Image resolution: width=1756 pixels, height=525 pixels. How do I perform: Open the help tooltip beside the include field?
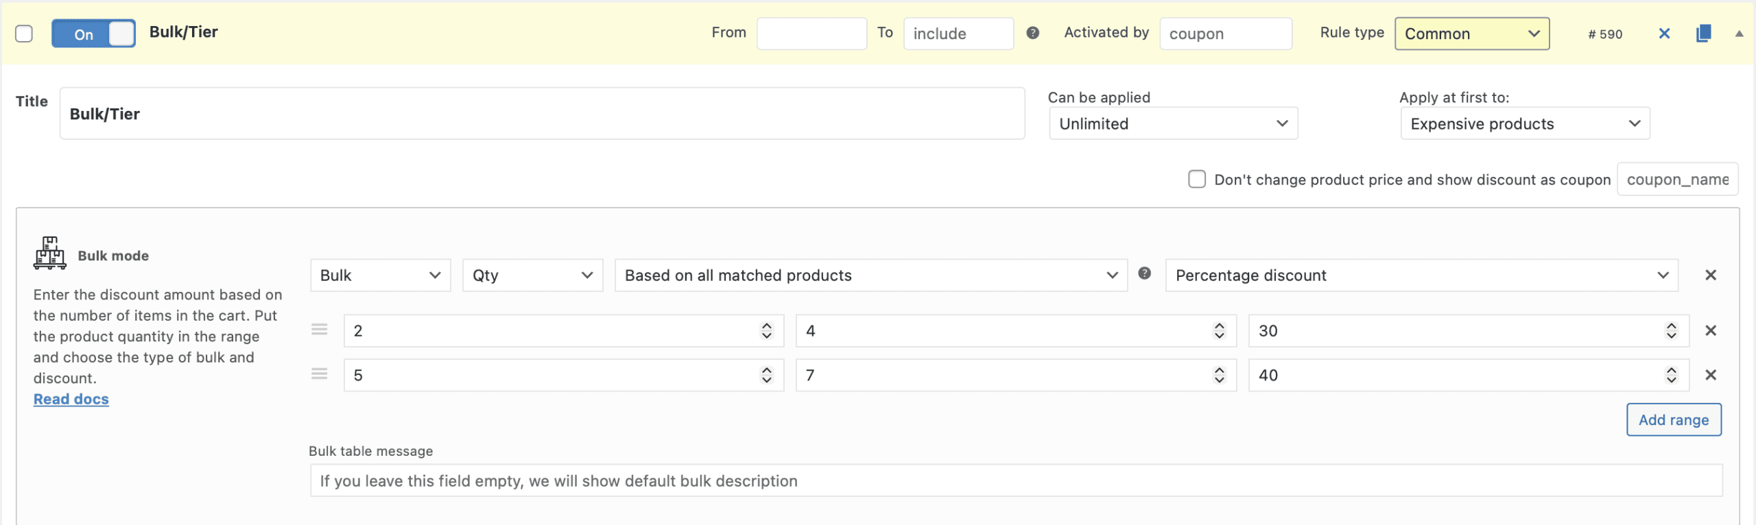[1032, 33]
